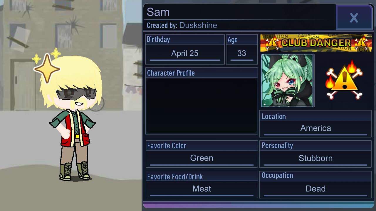
Task: Edit the Birthday field showing April 25
Action: (185, 54)
